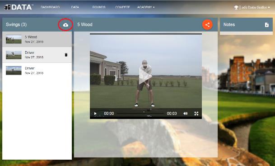Share the 5 Wood swing video
This screenshot has height=166, width=275.
pyautogui.click(x=207, y=25)
